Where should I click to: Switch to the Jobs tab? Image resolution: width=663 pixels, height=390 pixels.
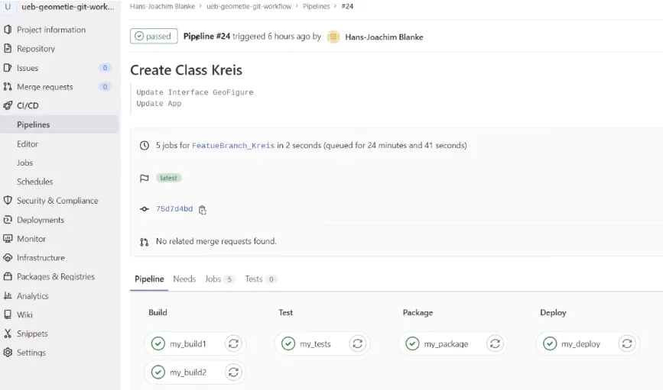[219, 279]
